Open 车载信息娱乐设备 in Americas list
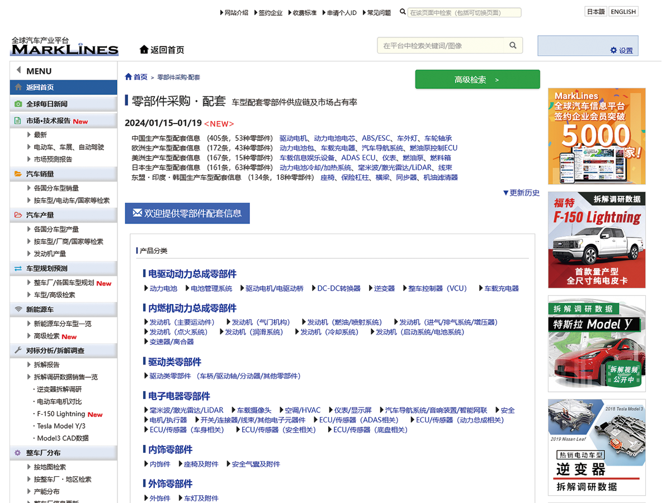671x503 pixels. [307, 158]
